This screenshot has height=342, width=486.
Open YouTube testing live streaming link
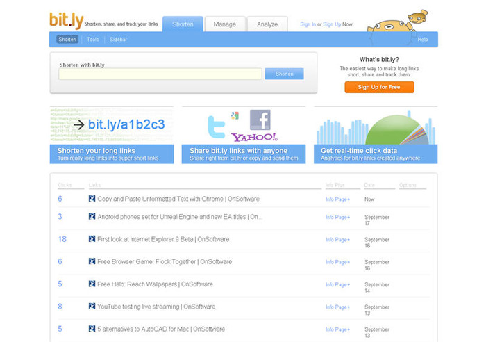click(x=156, y=307)
